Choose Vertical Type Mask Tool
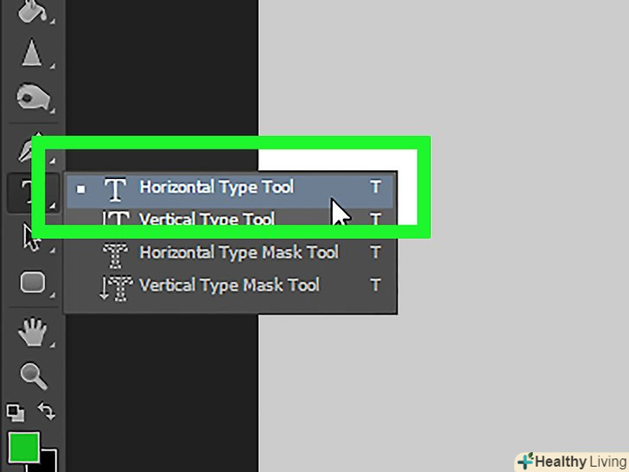Image resolution: width=629 pixels, height=472 pixels. click(229, 285)
